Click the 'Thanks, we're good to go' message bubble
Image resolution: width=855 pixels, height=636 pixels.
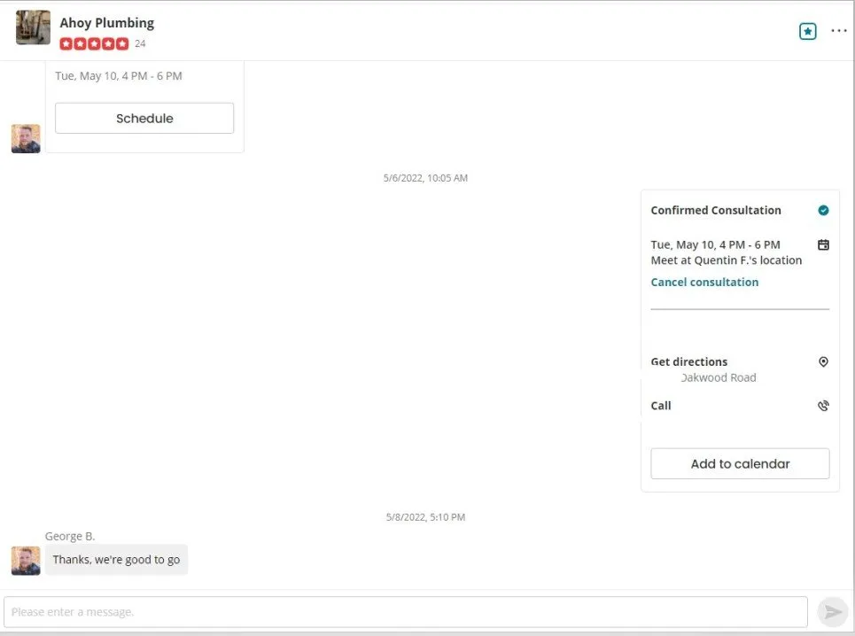[x=116, y=559]
